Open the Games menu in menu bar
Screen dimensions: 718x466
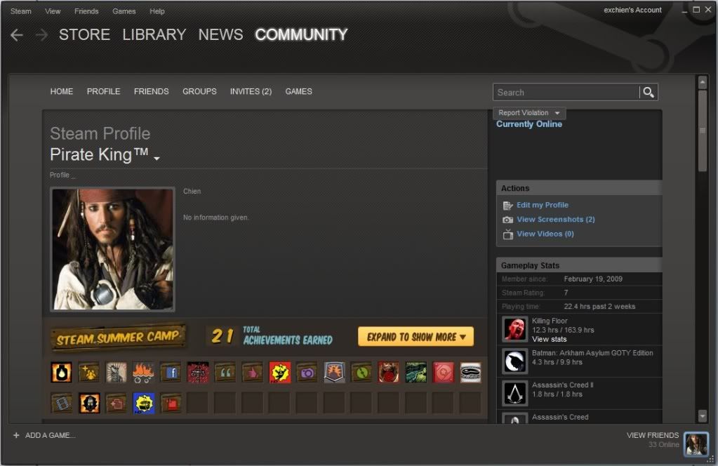click(124, 11)
